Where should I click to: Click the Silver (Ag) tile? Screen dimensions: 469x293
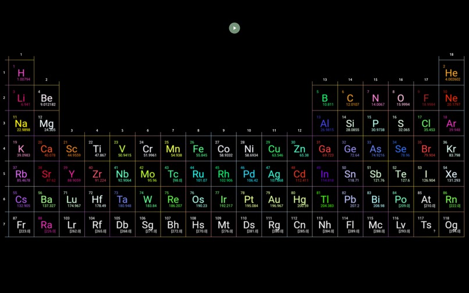(274, 174)
